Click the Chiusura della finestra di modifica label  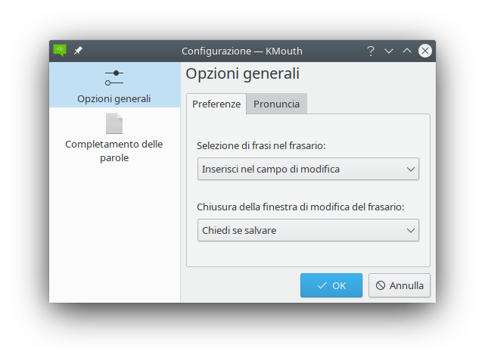301,207
